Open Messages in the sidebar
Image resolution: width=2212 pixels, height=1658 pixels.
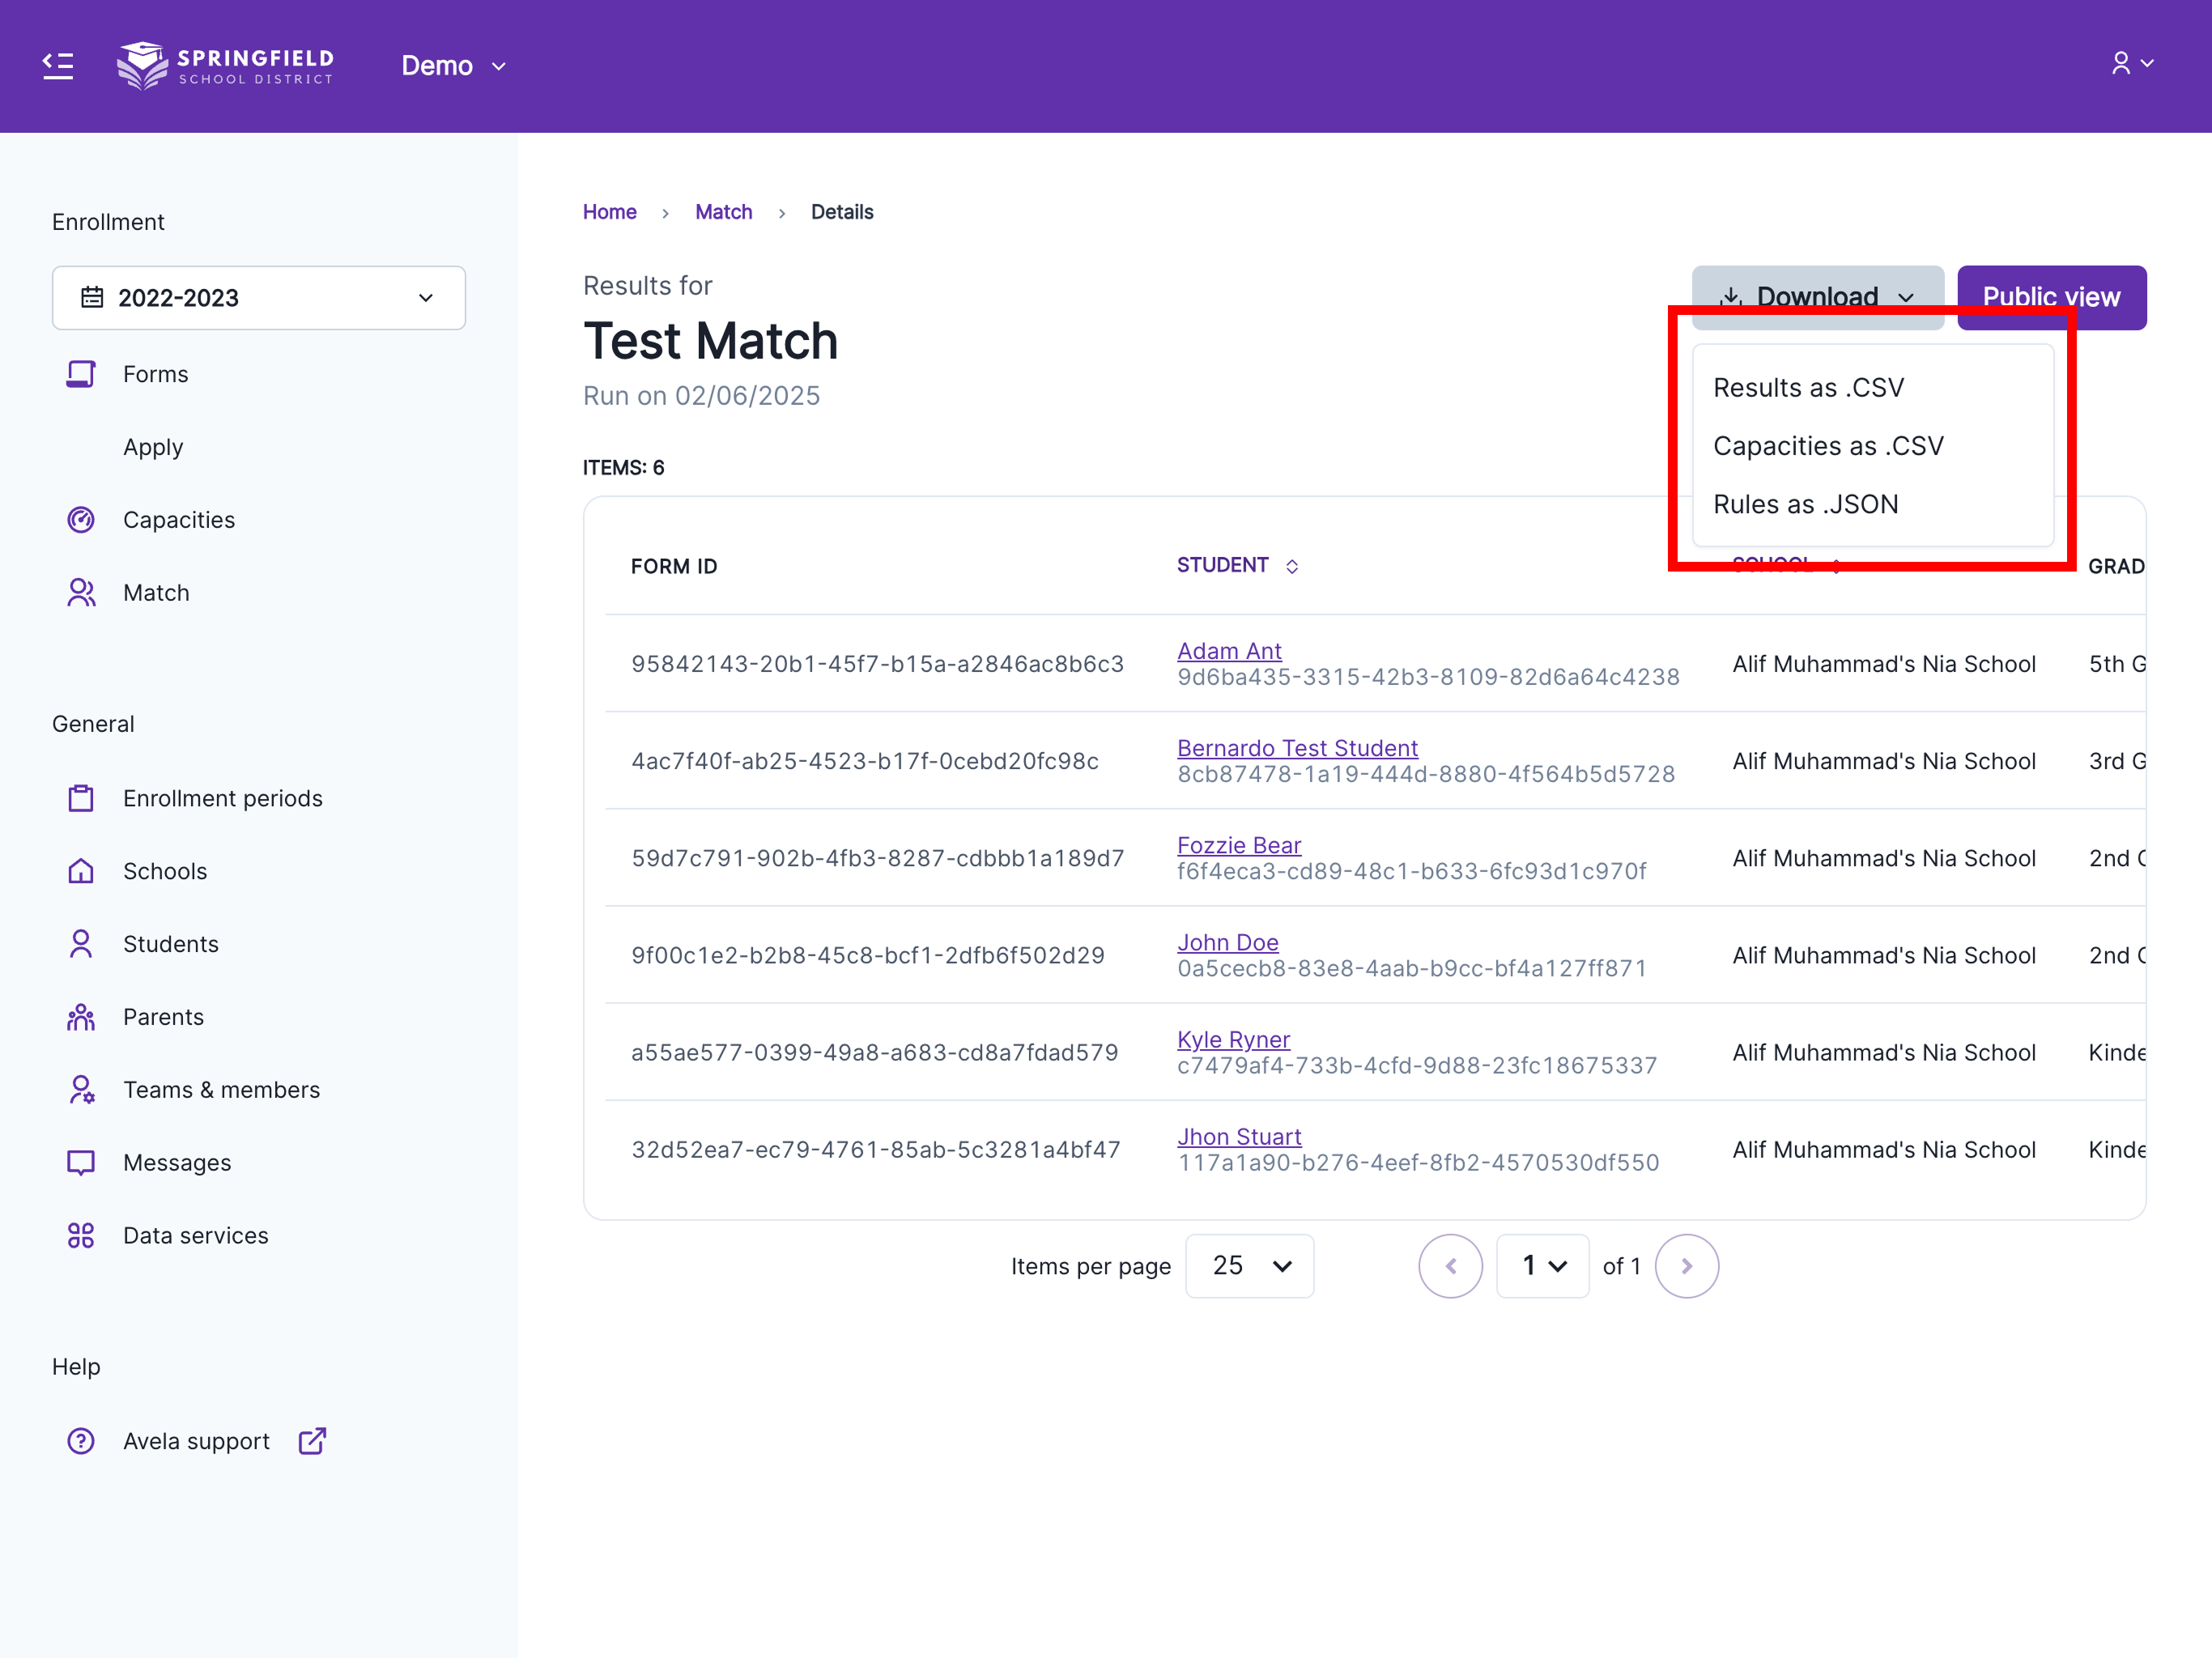coord(177,1163)
